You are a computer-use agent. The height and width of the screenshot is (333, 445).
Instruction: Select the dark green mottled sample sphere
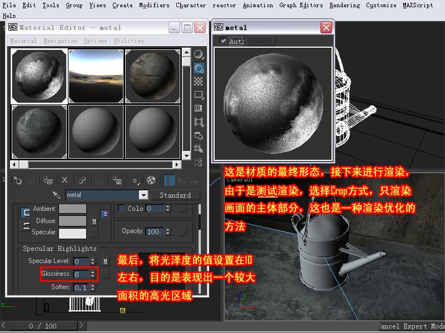point(39,132)
